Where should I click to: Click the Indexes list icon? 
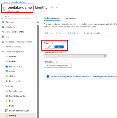click(7, 57)
